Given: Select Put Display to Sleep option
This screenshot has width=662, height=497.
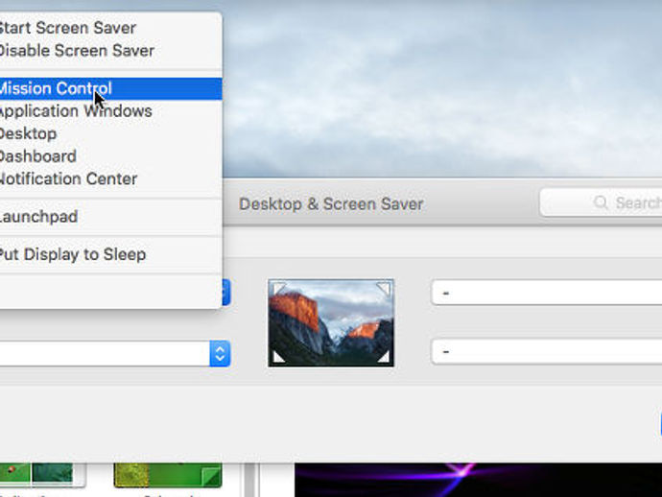Looking at the screenshot, I should [109, 254].
